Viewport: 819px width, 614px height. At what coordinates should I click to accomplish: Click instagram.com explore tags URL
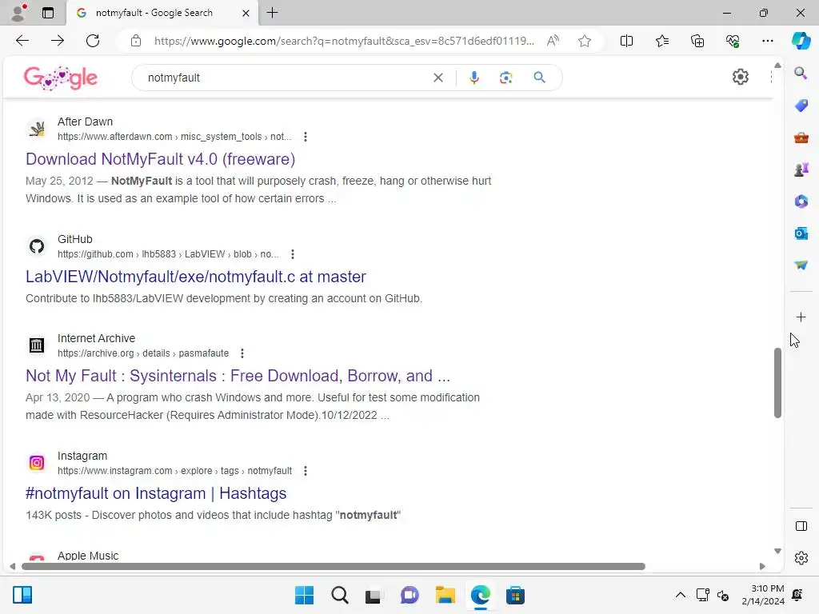(x=174, y=471)
